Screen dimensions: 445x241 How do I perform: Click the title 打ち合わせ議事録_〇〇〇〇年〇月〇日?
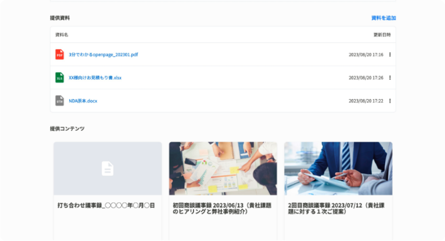(106, 205)
